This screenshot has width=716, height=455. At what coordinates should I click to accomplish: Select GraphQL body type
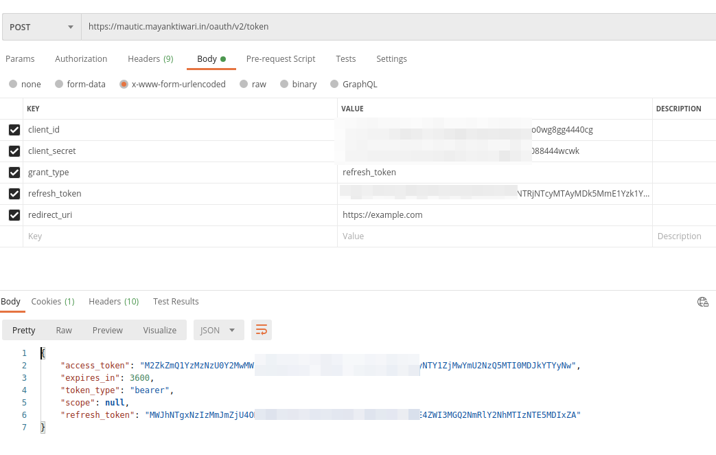click(334, 85)
